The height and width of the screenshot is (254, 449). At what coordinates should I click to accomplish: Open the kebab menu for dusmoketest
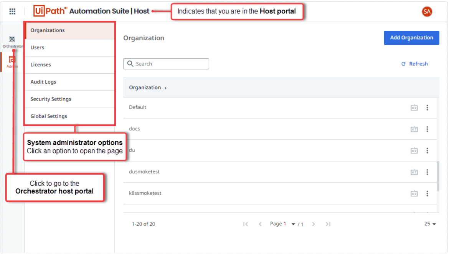point(428,172)
